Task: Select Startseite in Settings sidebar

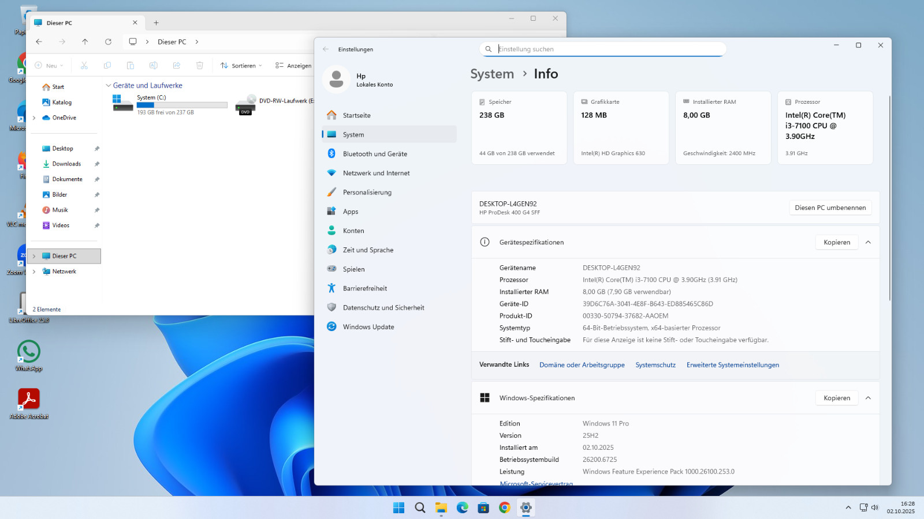Action: (x=356, y=115)
